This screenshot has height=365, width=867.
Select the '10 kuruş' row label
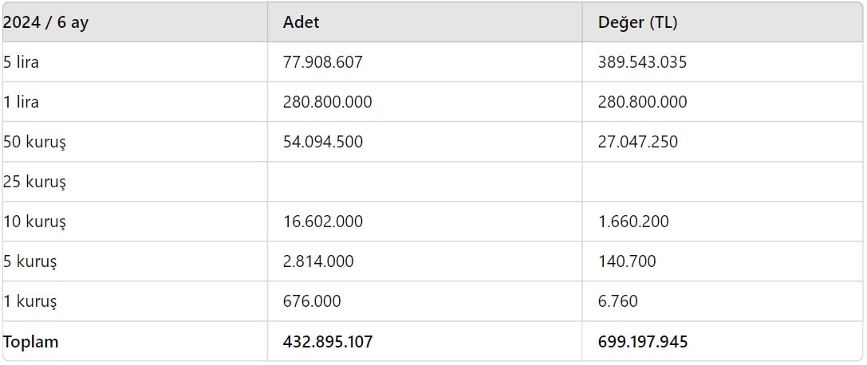pyautogui.click(x=34, y=222)
